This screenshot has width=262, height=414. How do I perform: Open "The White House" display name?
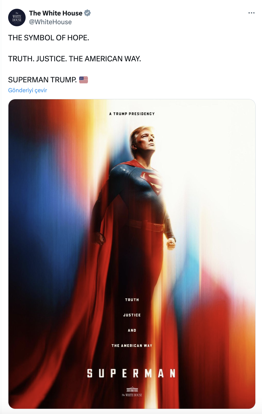(x=56, y=13)
